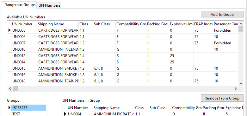Viewport: 247px width, 116px height.
Task: Click the scroll up arrow in Available UN Numbers
Action: coord(241,24)
